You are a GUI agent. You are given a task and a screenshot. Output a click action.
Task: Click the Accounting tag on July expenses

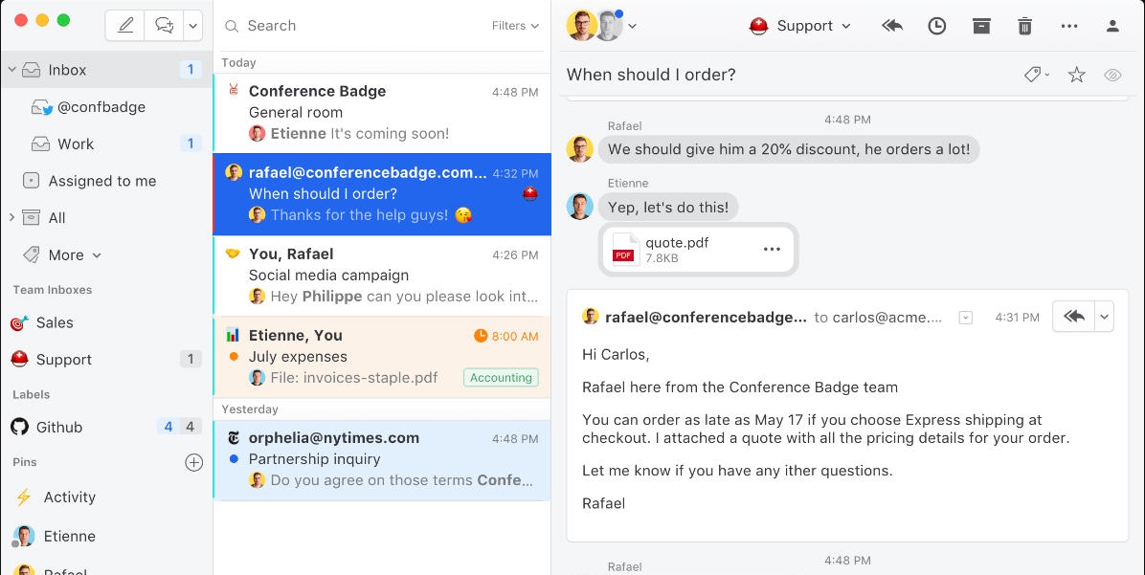(501, 377)
